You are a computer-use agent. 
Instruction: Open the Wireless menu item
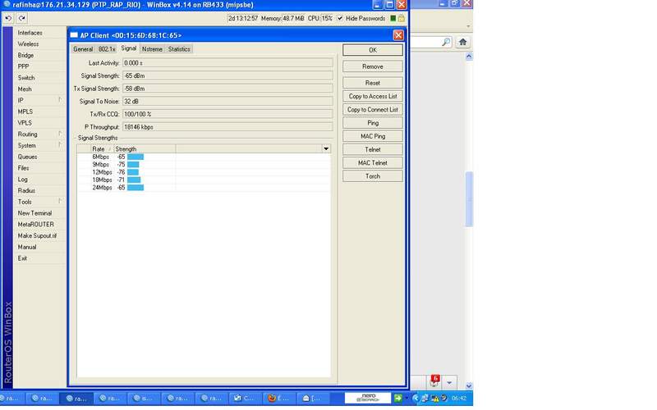click(x=28, y=44)
